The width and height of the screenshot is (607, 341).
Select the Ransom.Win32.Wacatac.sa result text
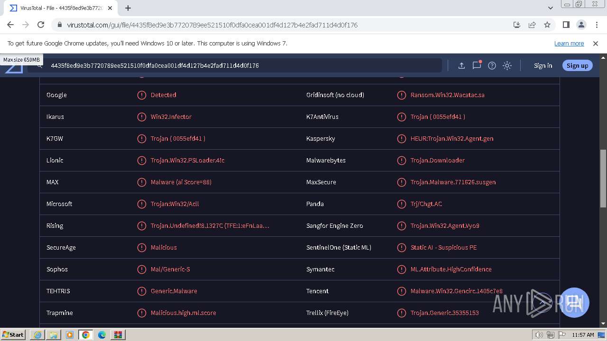(447, 95)
